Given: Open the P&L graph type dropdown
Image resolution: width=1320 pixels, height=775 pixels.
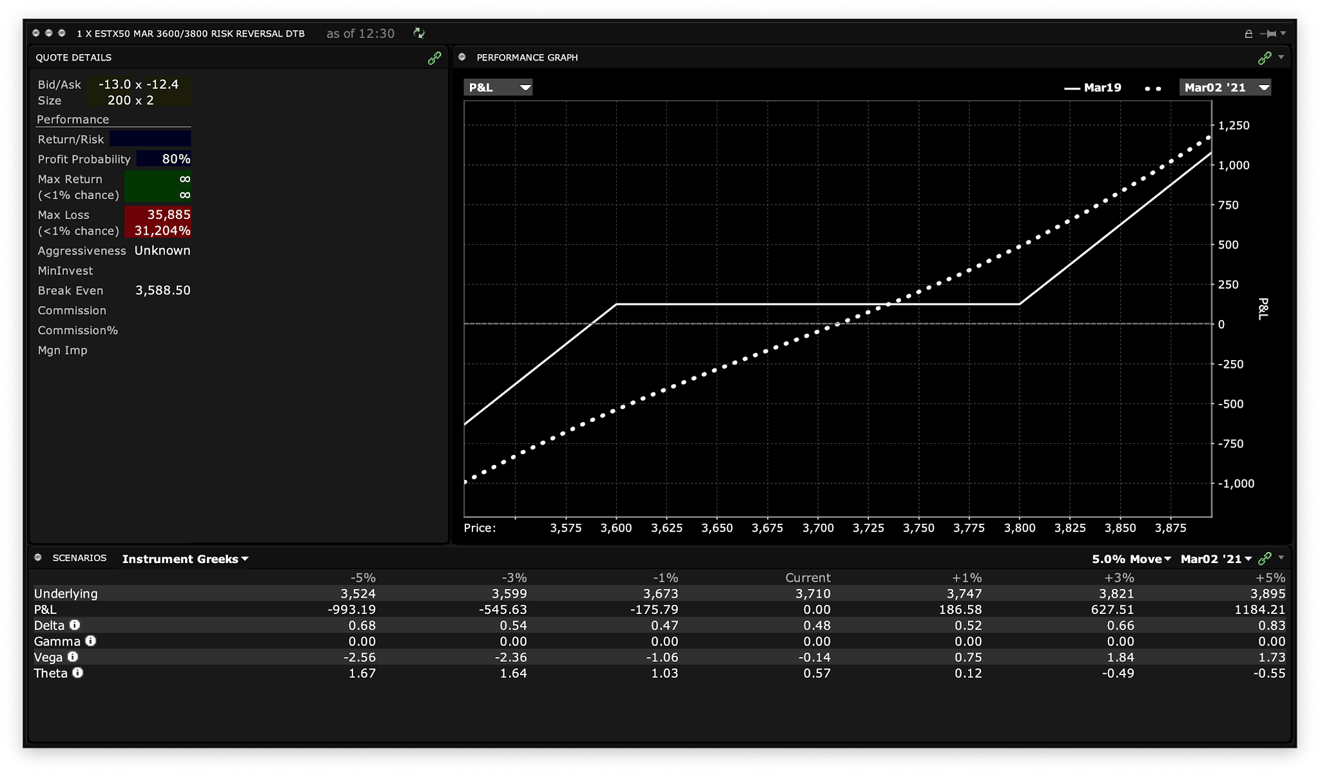Looking at the screenshot, I should [x=498, y=87].
